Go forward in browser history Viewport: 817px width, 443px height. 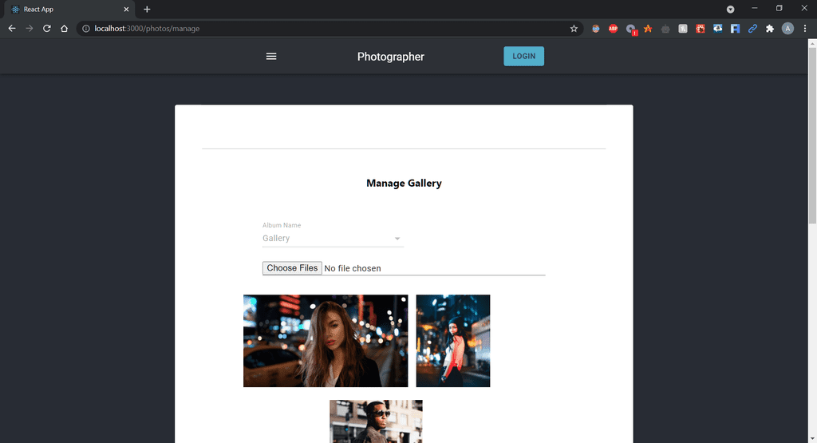[x=30, y=29]
